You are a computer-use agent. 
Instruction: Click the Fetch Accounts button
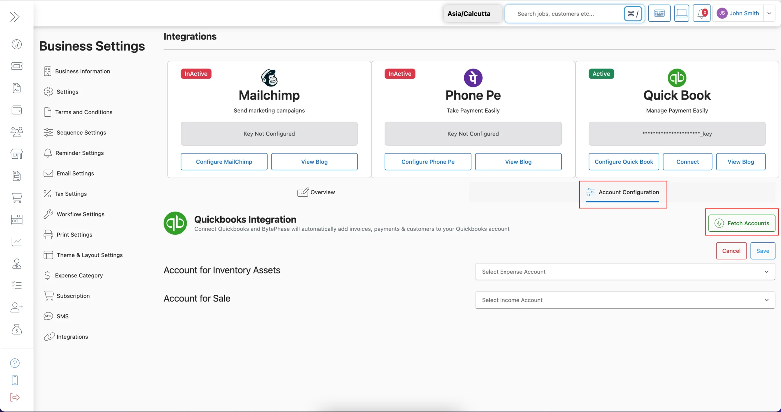[742, 223]
